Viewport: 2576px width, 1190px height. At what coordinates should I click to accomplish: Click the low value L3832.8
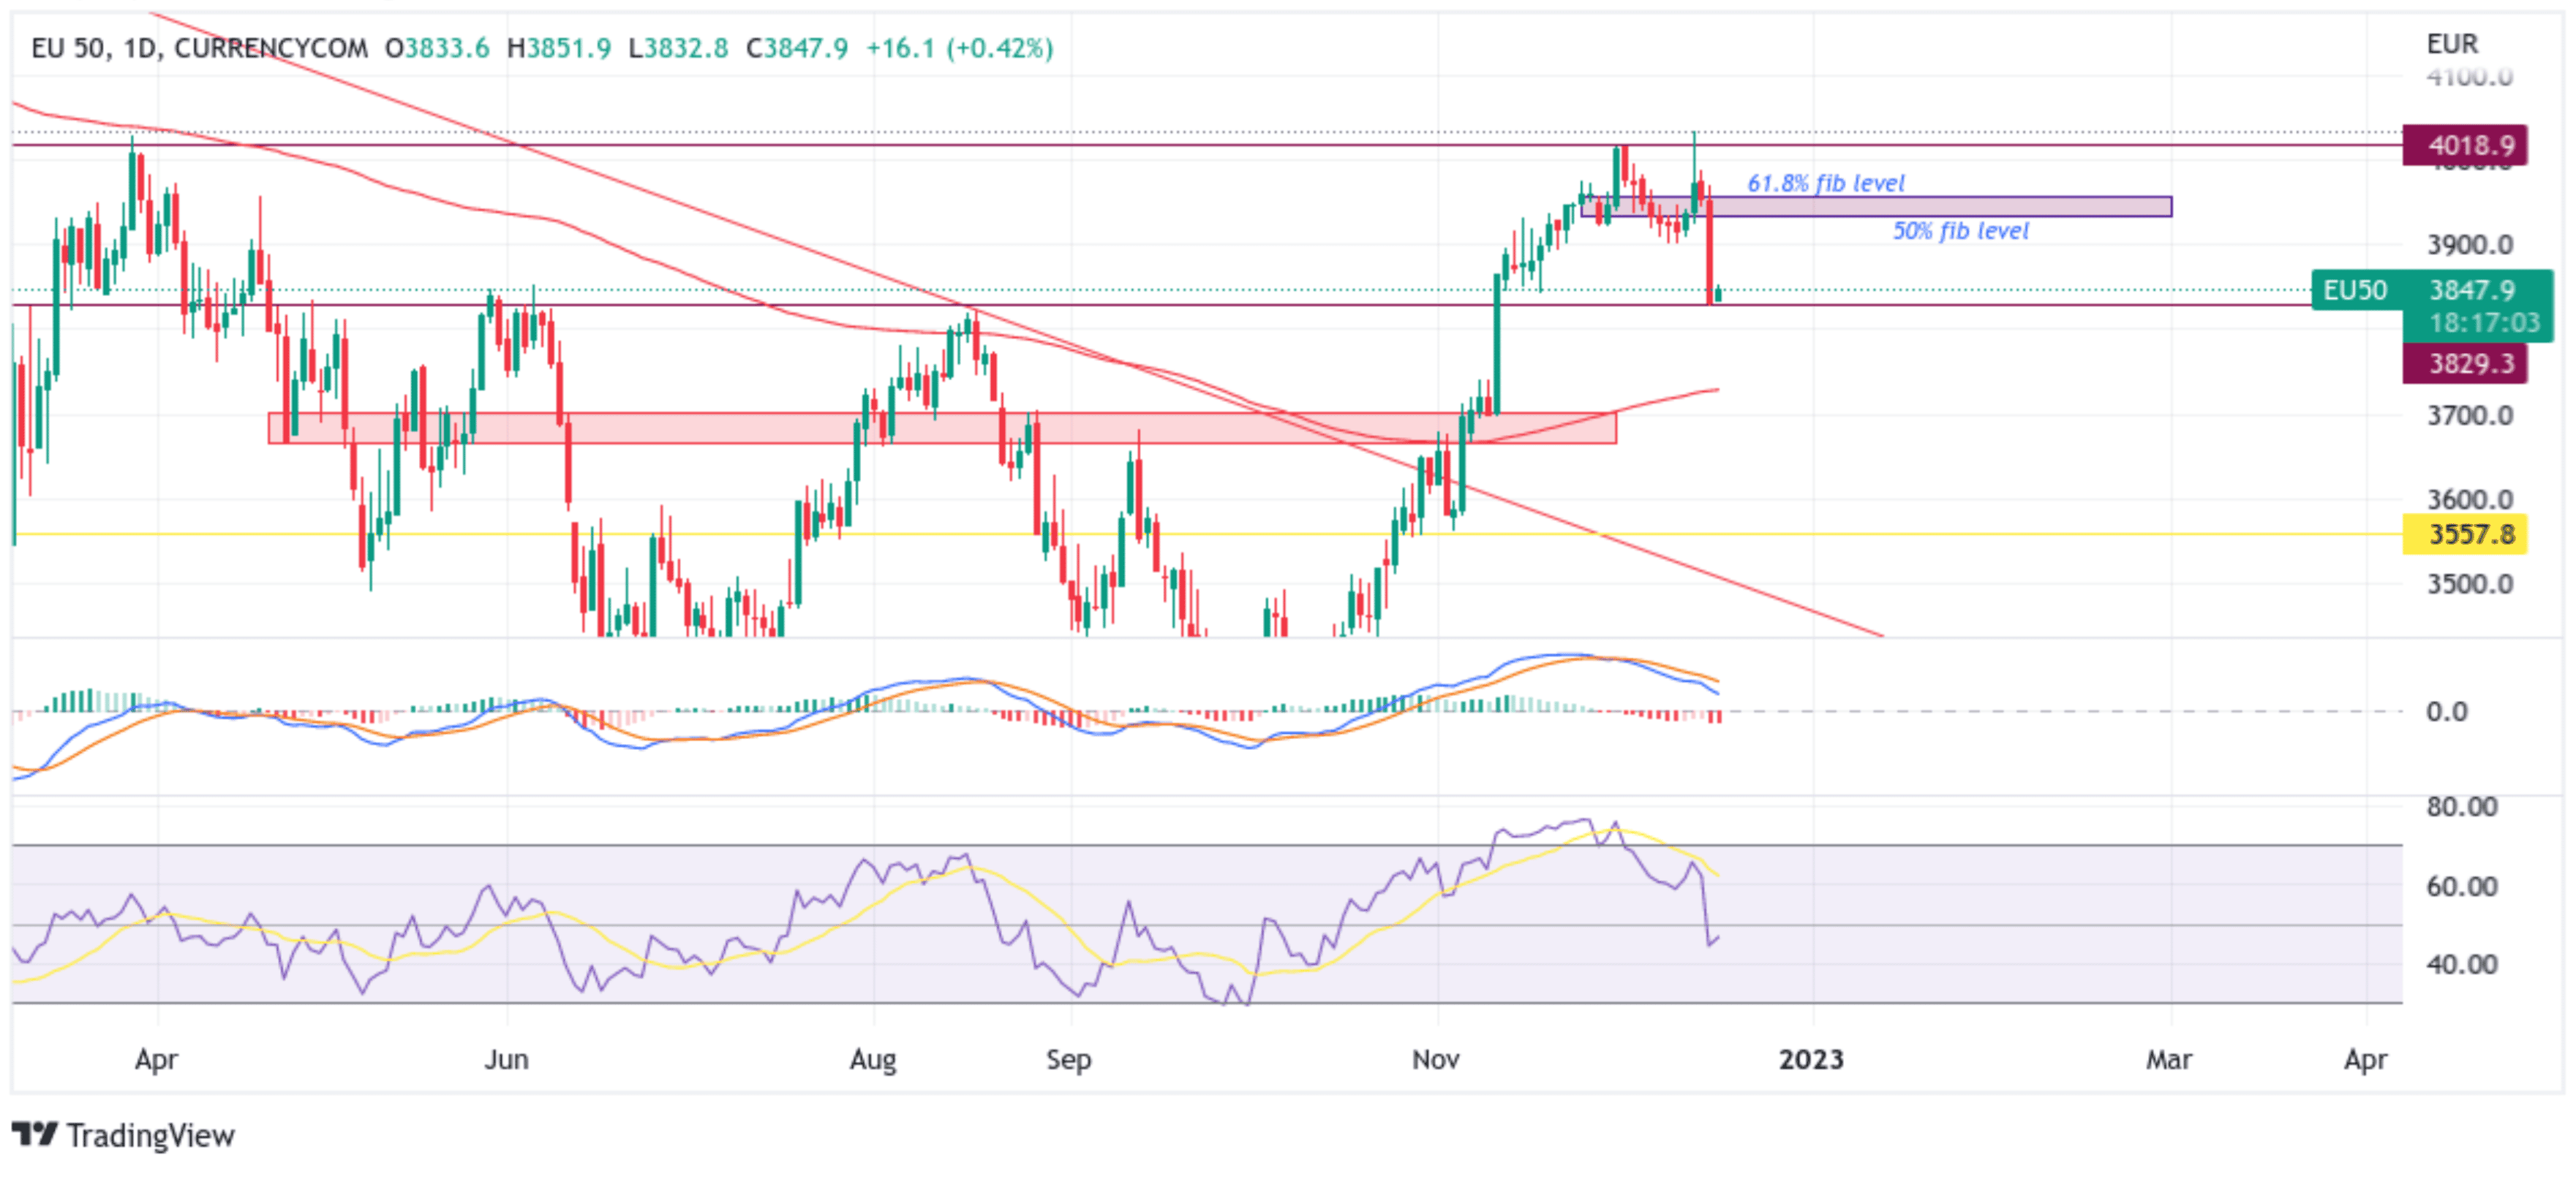click(678, 48)
